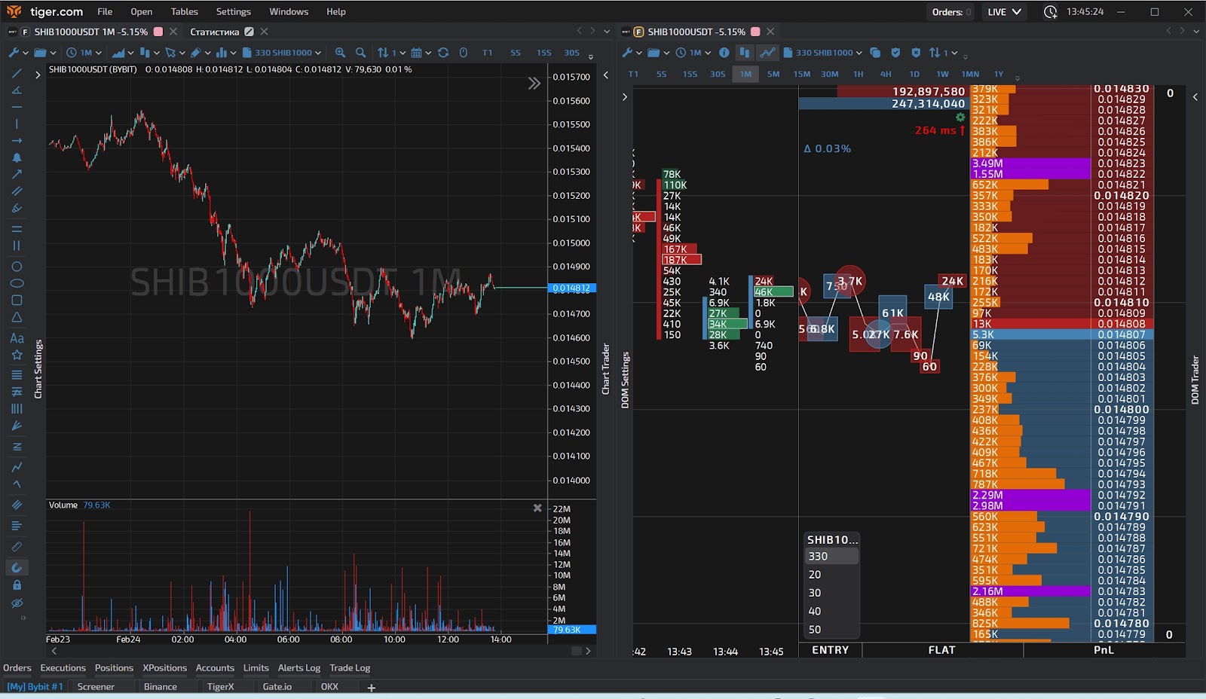Click the shield X icon in DOM toolbar
This screenshot has height=699, width=1206.
click(916, 53)
